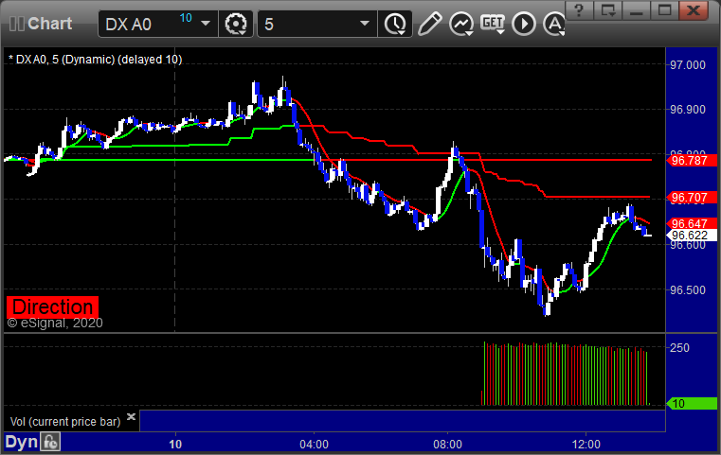The height and width of the screenshot is (455, 721).
Task: Click the 250 volume axis label
Action: [x=679, y=347]
